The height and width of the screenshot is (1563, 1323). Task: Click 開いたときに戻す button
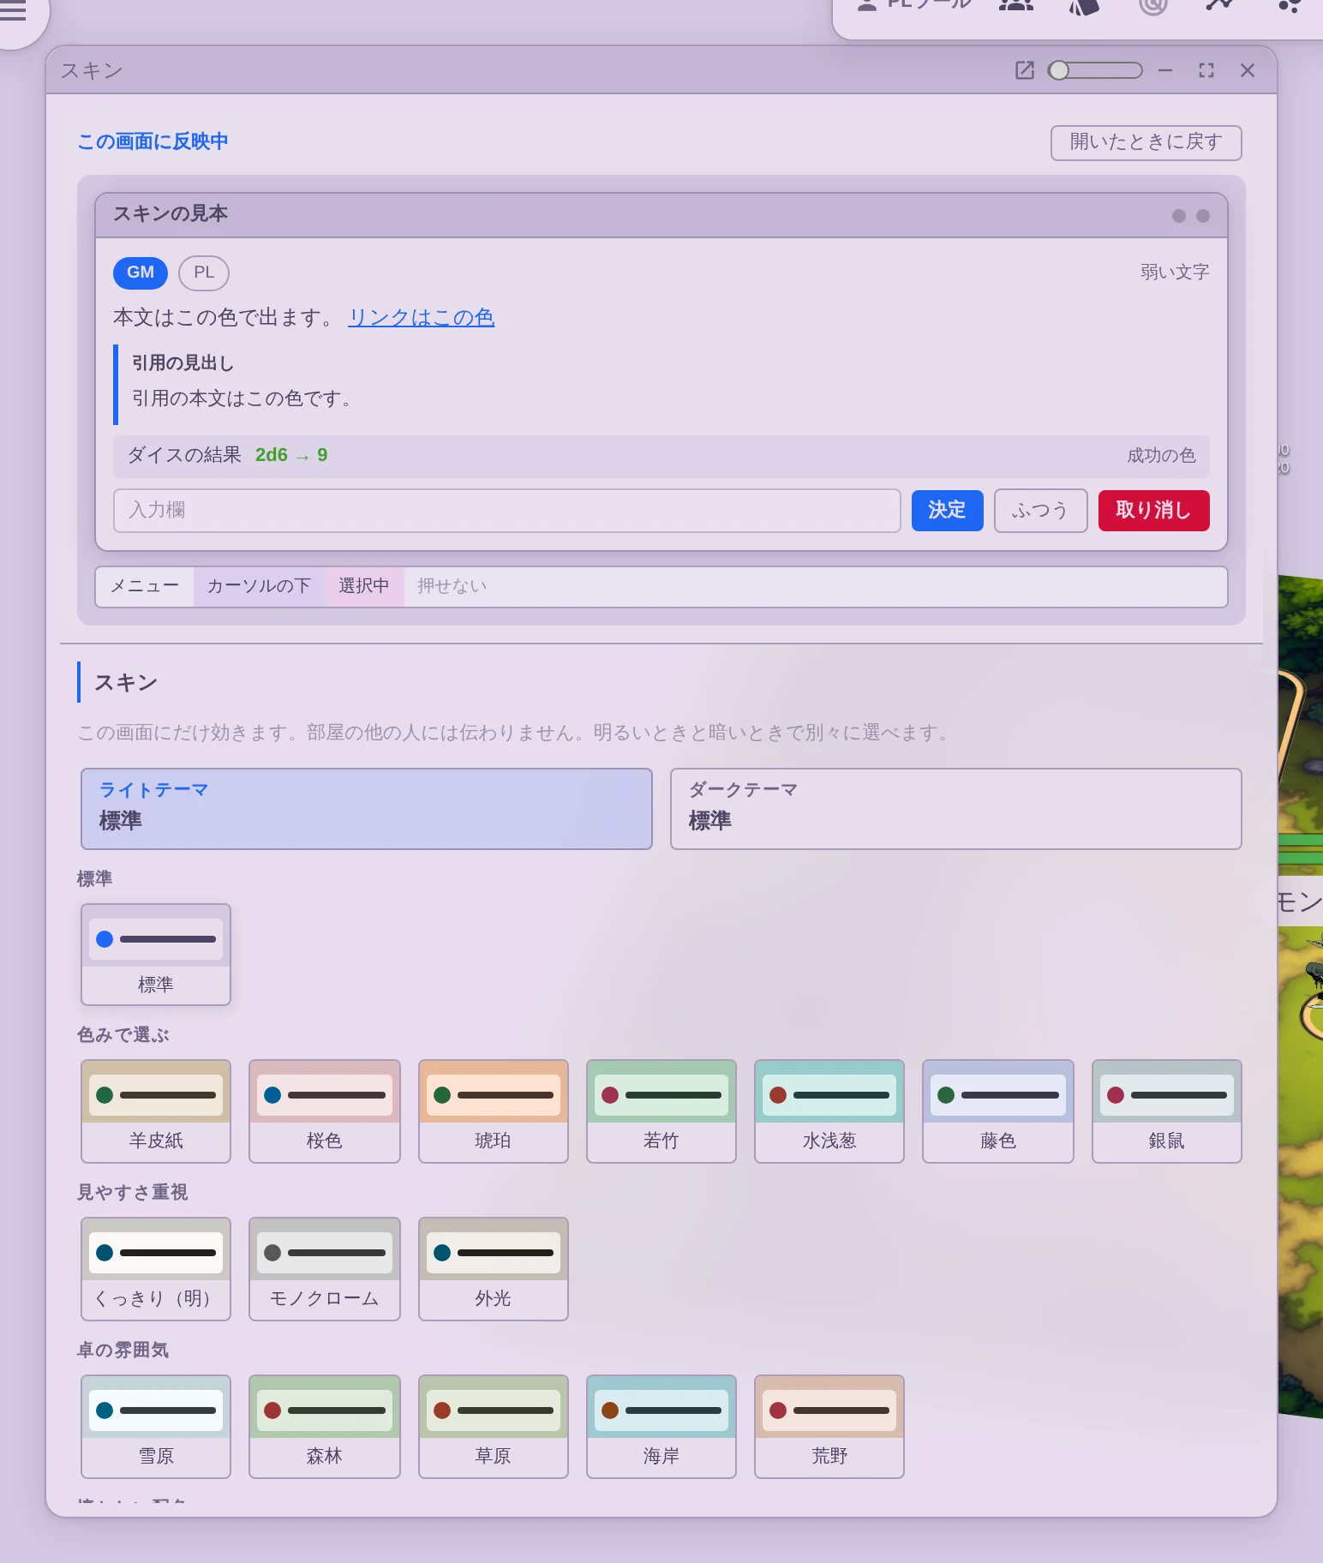1146,142
